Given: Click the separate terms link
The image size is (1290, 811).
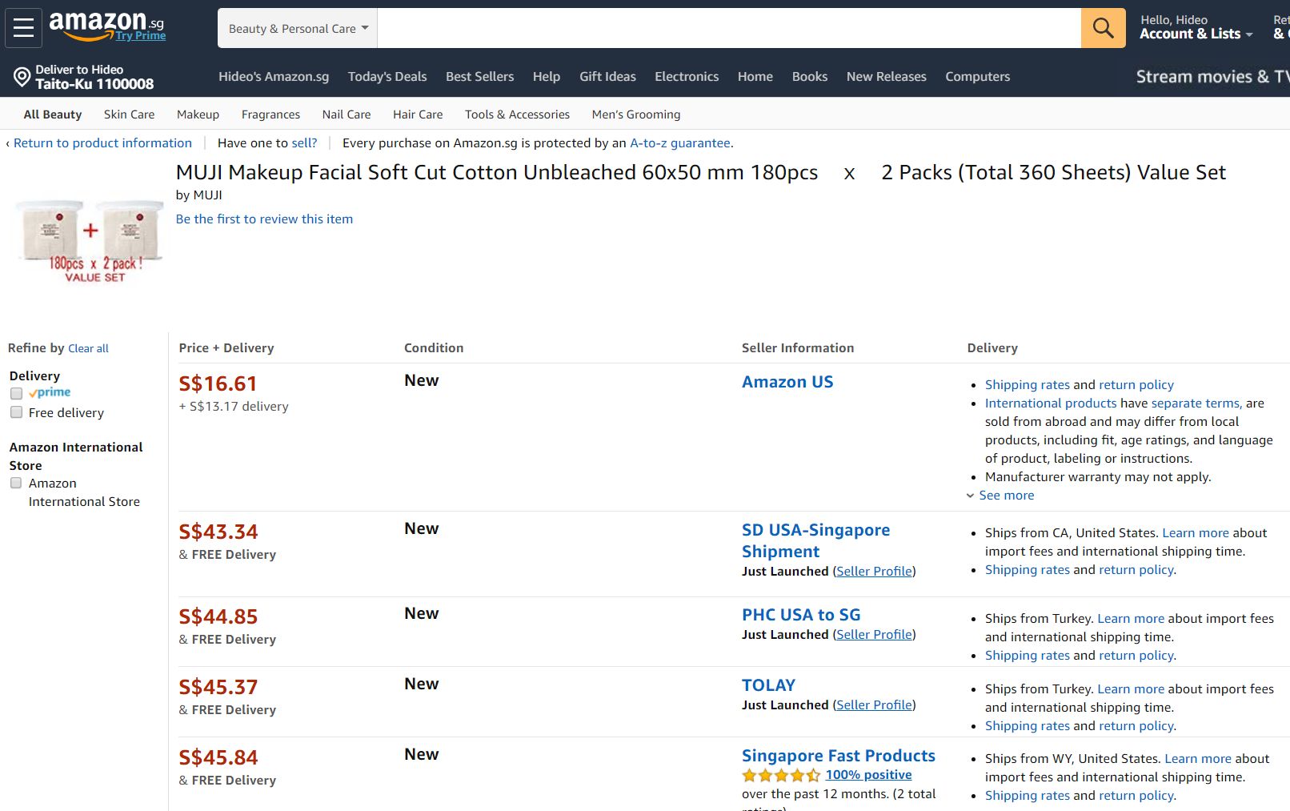Looking at the screenshot, I should pos(1196,403).
